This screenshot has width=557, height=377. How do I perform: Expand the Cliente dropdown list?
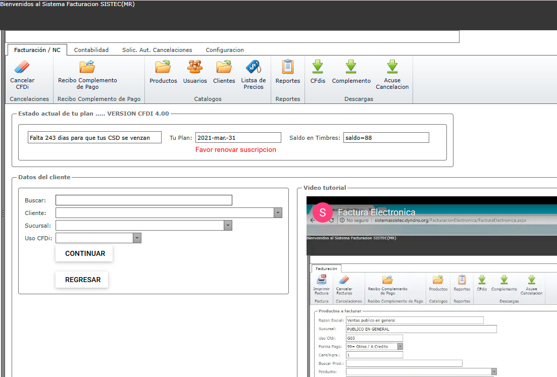(x=278, y=213)
